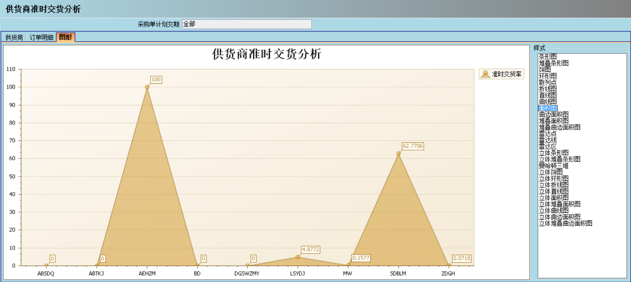Choose 环形图 from the style list

pos(548,76)
